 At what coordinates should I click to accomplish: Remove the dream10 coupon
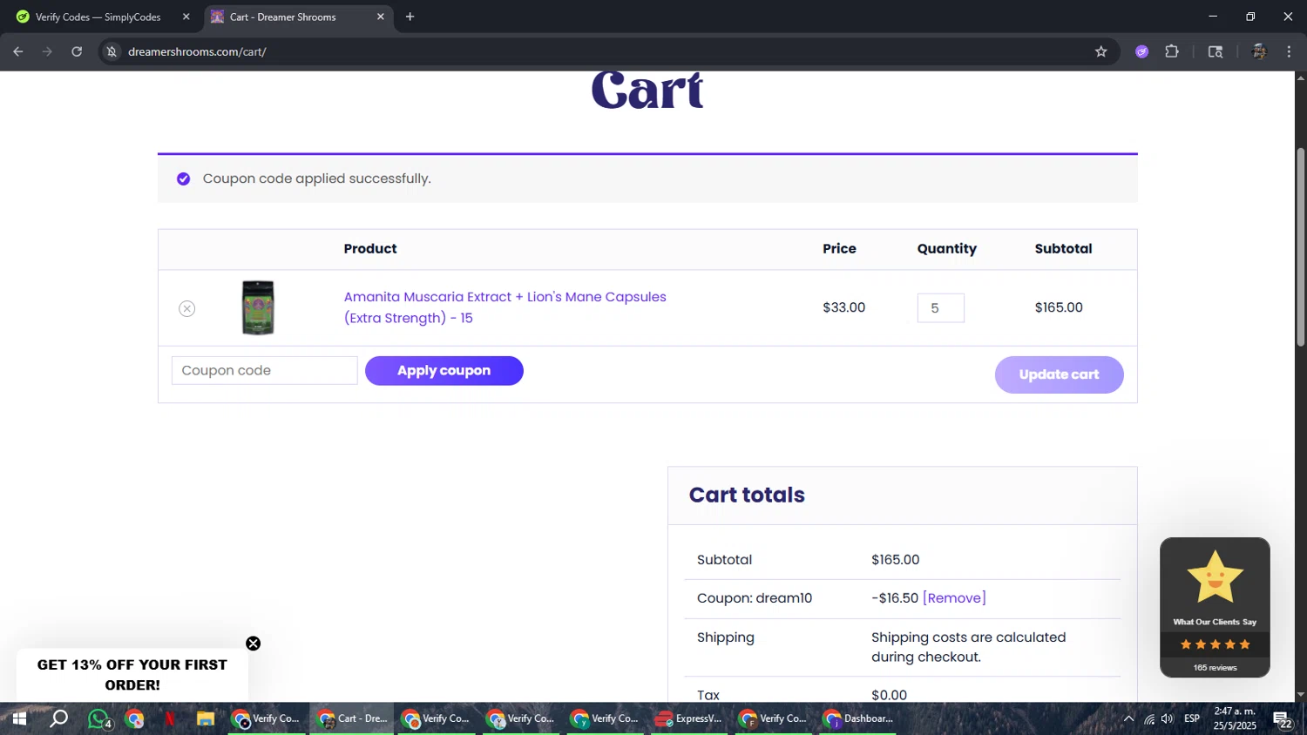pyautogui.click(x=954, y=597)
